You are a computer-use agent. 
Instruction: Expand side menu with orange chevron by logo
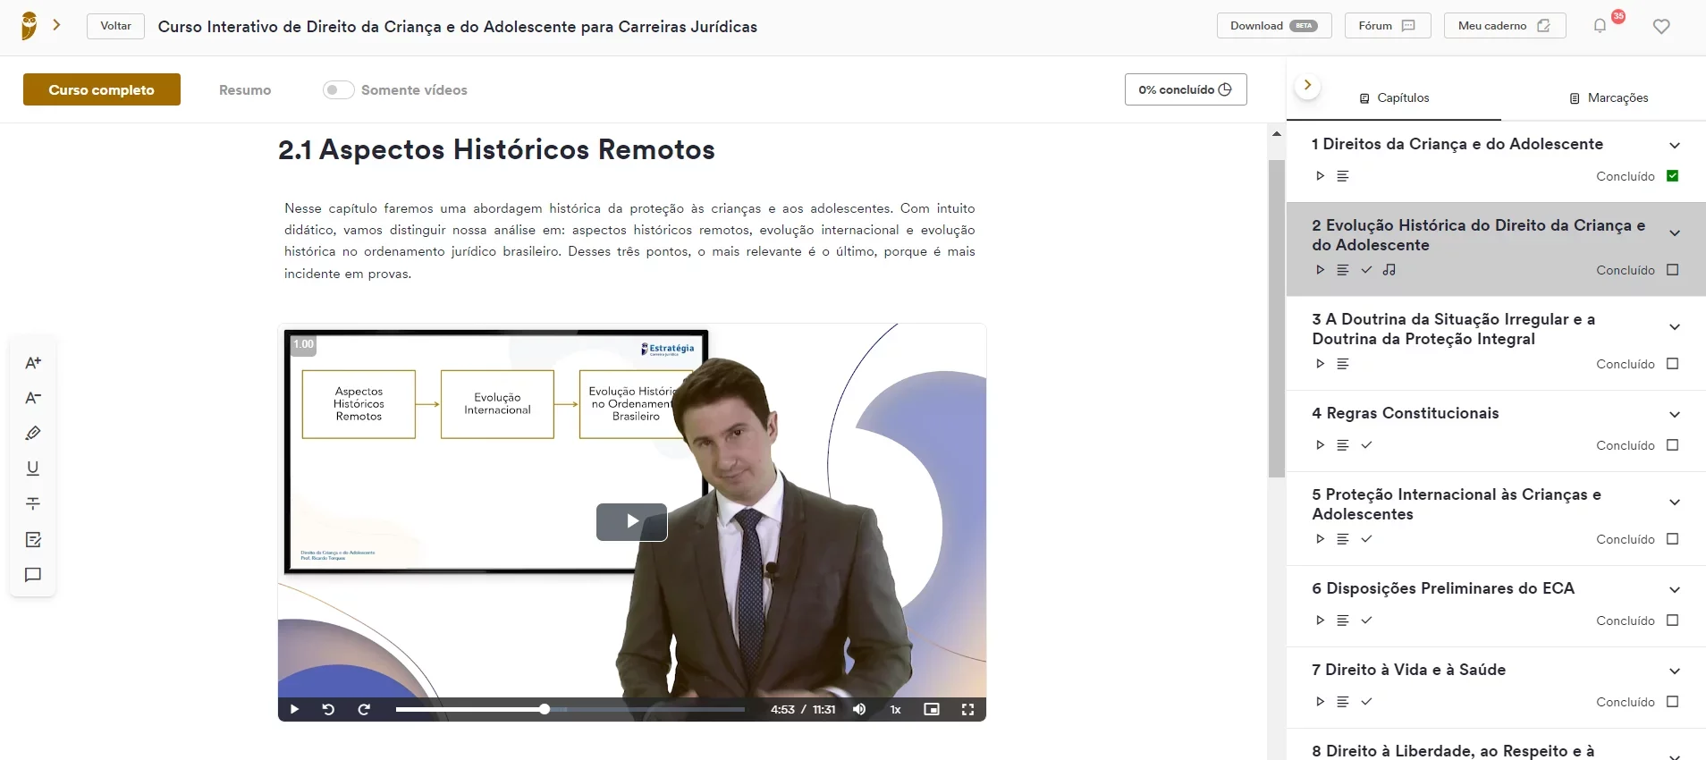(x=57, y=25)
